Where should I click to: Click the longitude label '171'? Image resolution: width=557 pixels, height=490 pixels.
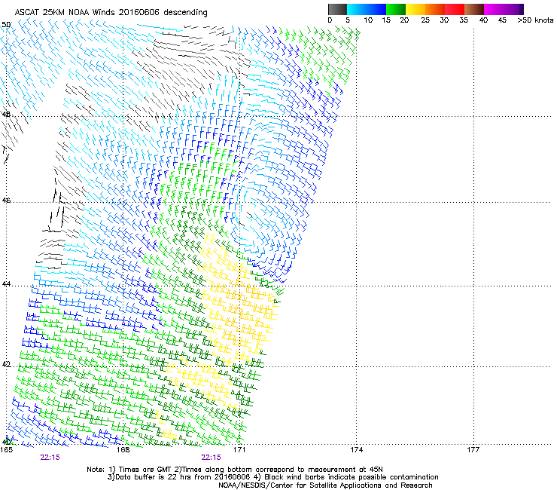[x=239, y=450]
